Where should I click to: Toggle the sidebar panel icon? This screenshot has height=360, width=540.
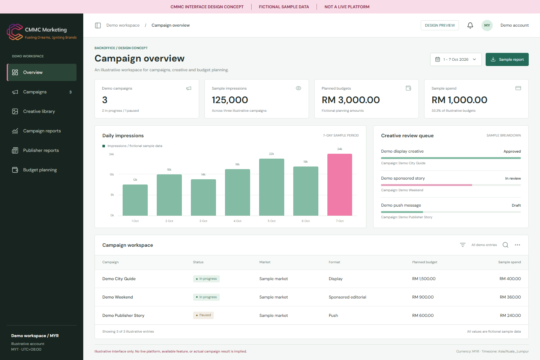click(98, 25)
